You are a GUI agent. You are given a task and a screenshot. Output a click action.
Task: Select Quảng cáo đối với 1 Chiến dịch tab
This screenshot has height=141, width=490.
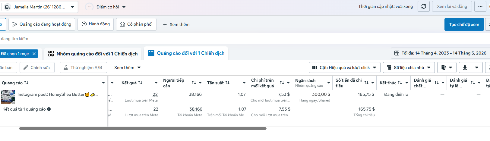pyautogui.click(x=186, y=53)
